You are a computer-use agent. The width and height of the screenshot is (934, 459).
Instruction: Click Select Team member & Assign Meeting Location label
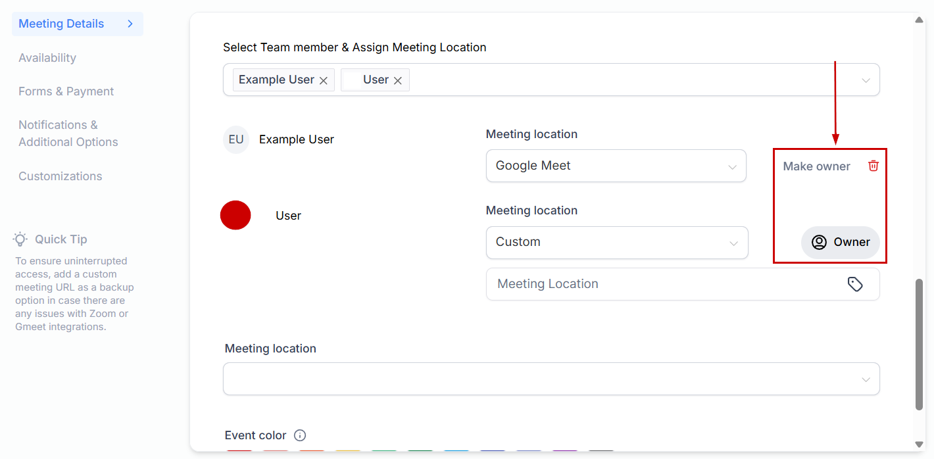(355, 47)
